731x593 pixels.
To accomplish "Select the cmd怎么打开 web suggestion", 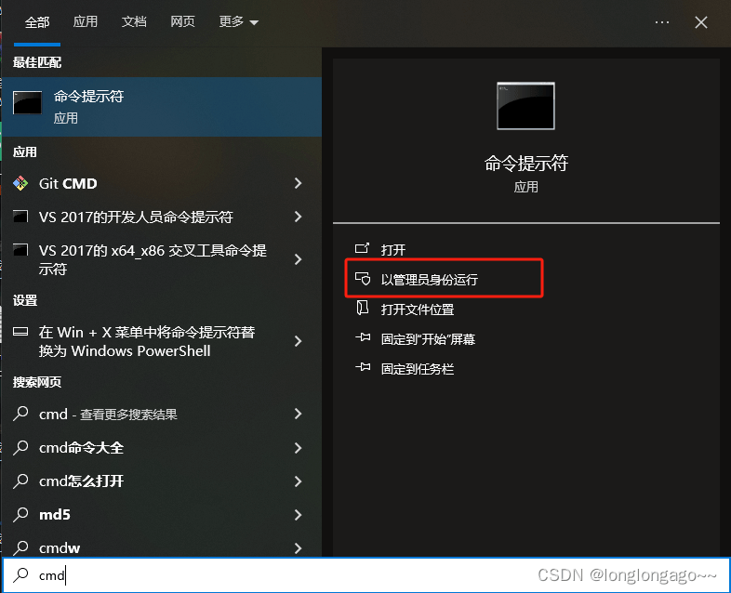I will pos(81,481).
